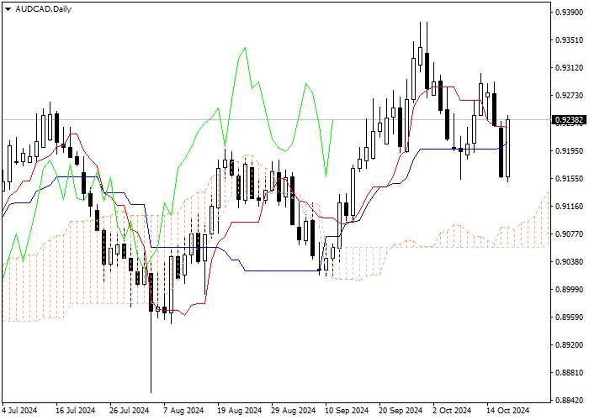Image resolution: width=589 pixels, height=420 pixels.
Task: Click the 0.93120 price axis label
Action: (x=569, y=67)
